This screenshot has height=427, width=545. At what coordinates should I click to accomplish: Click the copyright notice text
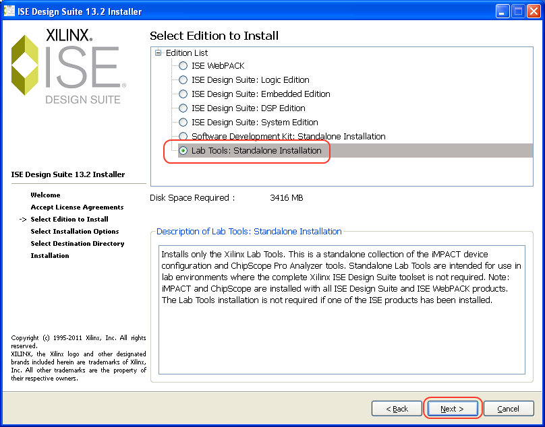point(78,358)
